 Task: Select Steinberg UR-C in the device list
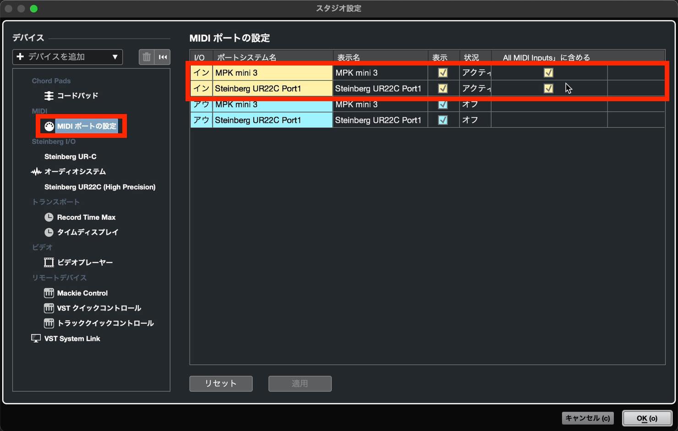coord(70,157)
